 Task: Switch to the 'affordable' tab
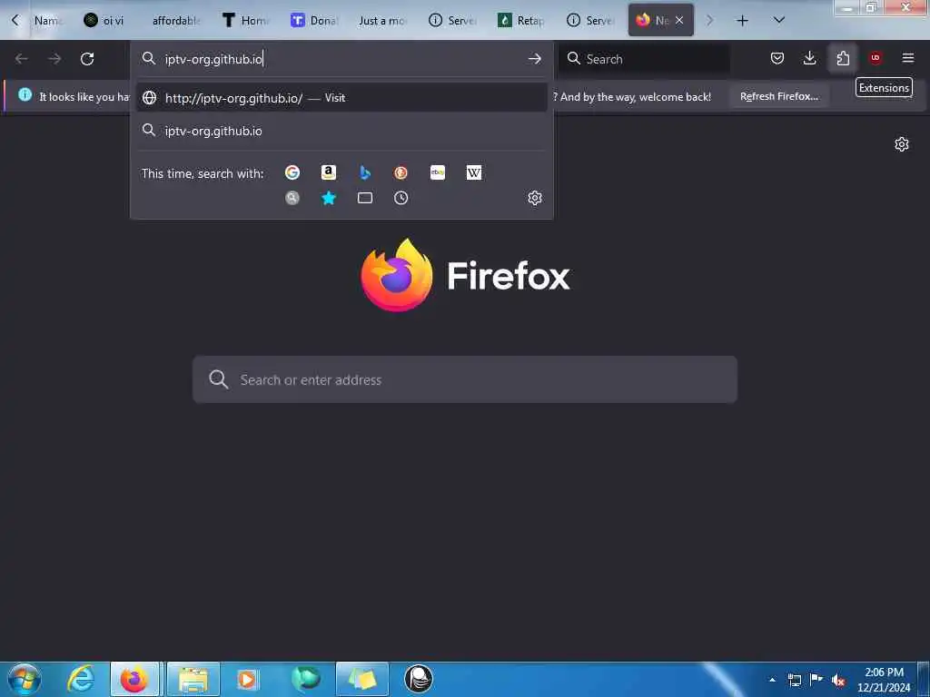(x=175, y=21)
